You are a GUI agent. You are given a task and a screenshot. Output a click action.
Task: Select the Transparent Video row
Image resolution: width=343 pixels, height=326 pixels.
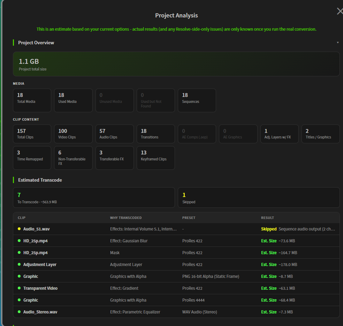176,288
